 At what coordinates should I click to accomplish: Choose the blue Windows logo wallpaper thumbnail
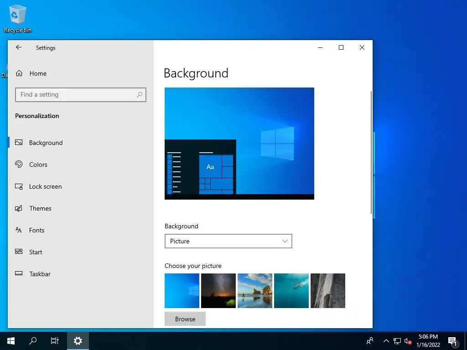(x=182, y=291)
